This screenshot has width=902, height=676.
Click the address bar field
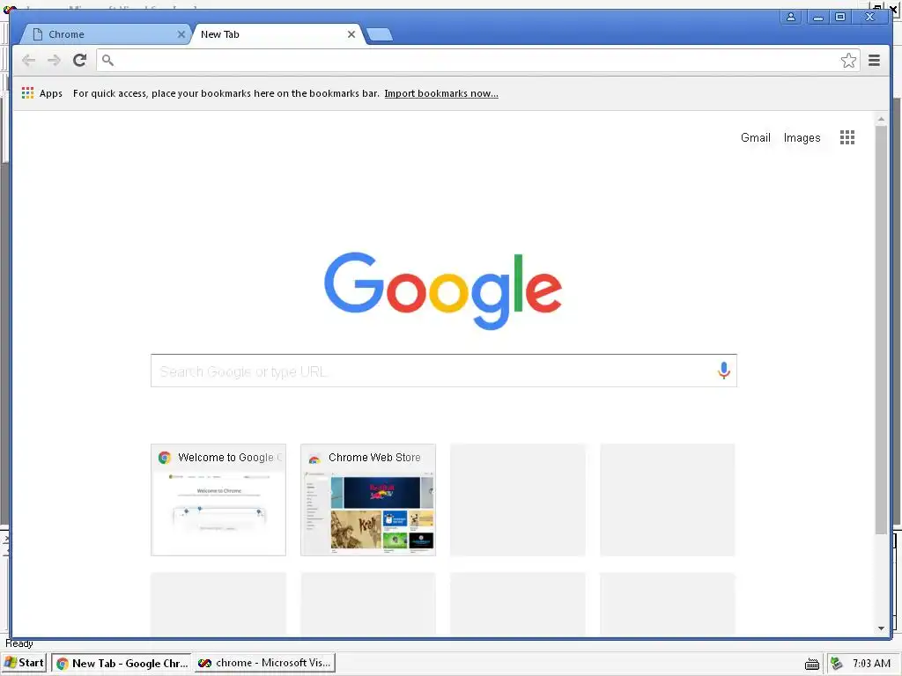(477, 61)
